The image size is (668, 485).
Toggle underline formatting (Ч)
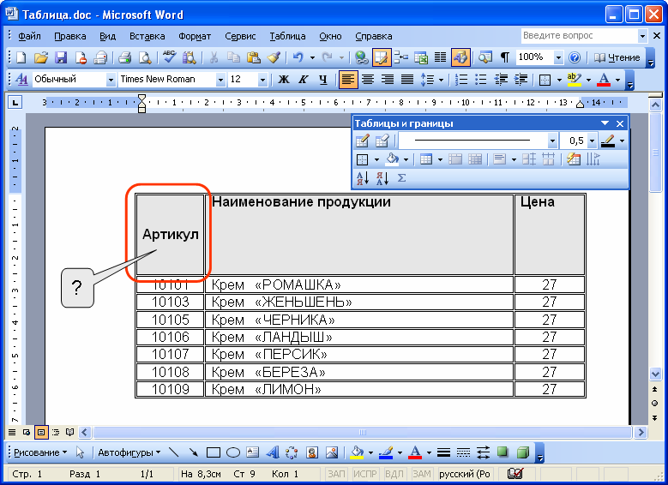pyautogui.click(x=323, y=79)
